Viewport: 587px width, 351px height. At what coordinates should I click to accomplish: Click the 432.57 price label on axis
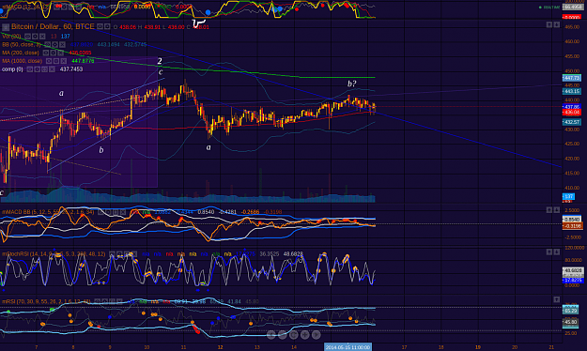coord(572,122)
